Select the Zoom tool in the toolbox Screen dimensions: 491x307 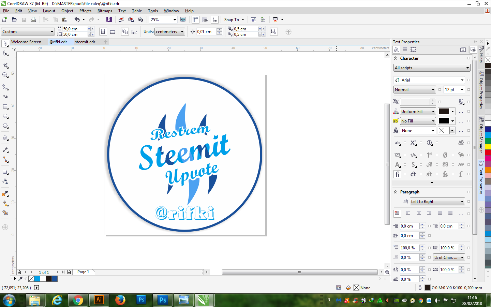5,75
